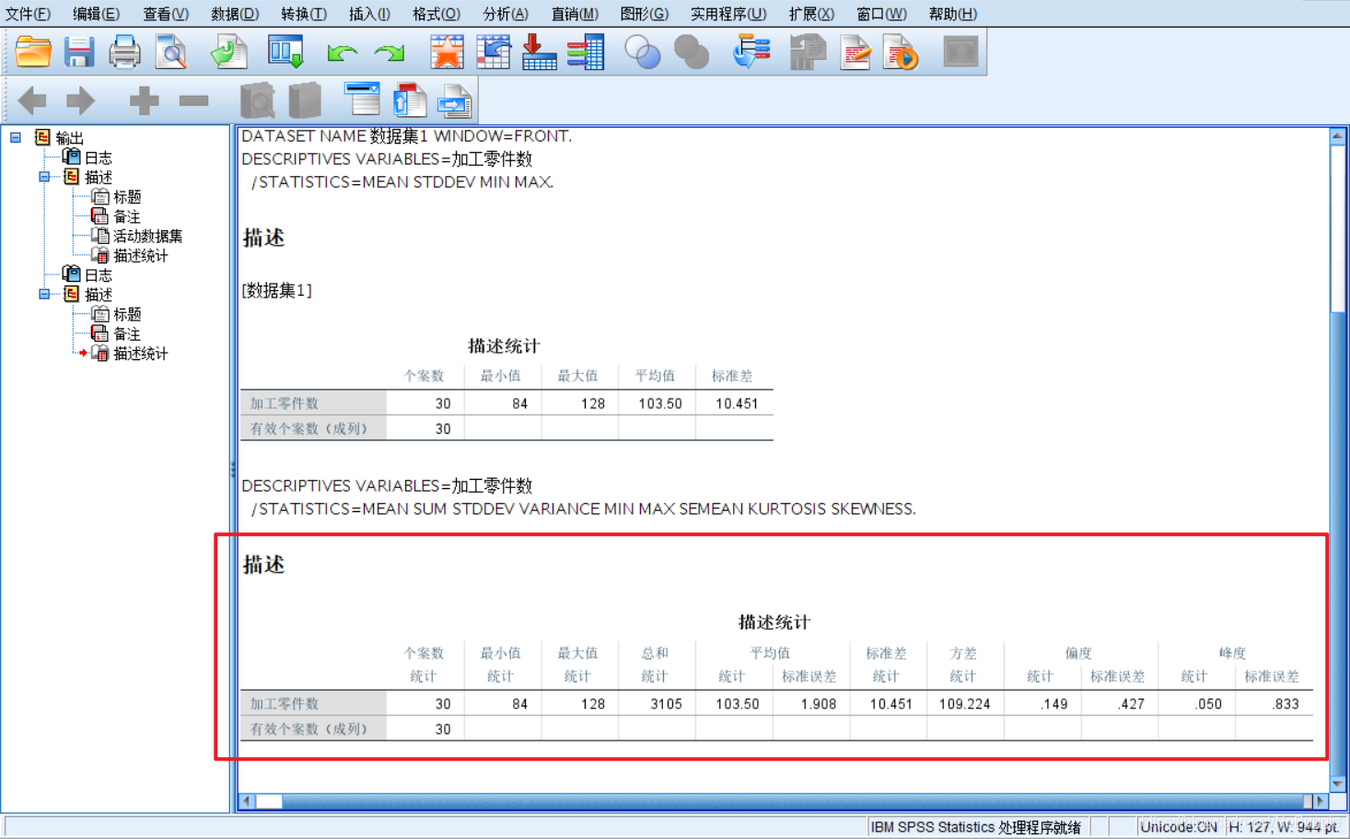Open the 查看(V) menu
Screen dimensions: 1350x839
[x=166, y=14]
